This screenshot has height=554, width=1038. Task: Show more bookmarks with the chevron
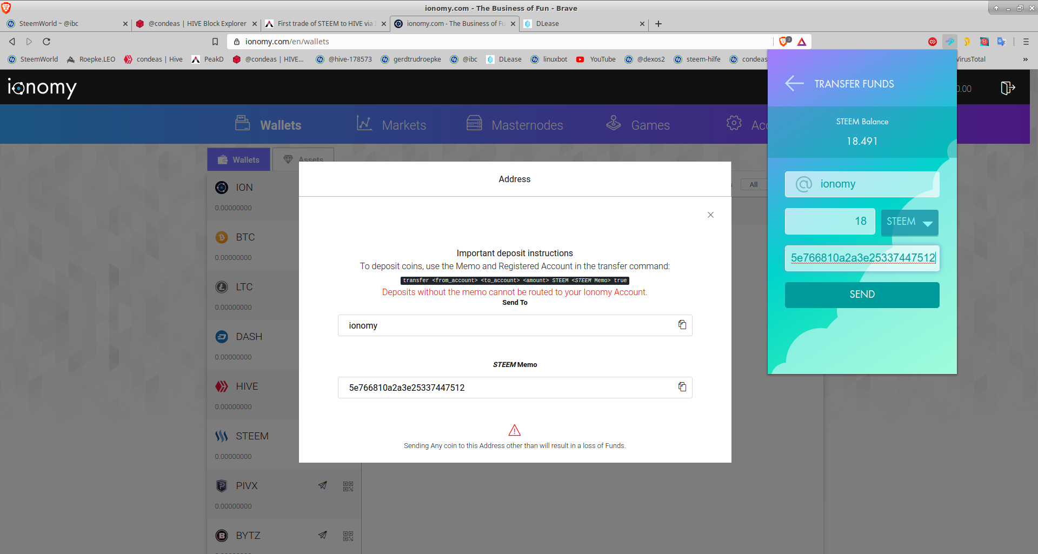[1026, 59]
